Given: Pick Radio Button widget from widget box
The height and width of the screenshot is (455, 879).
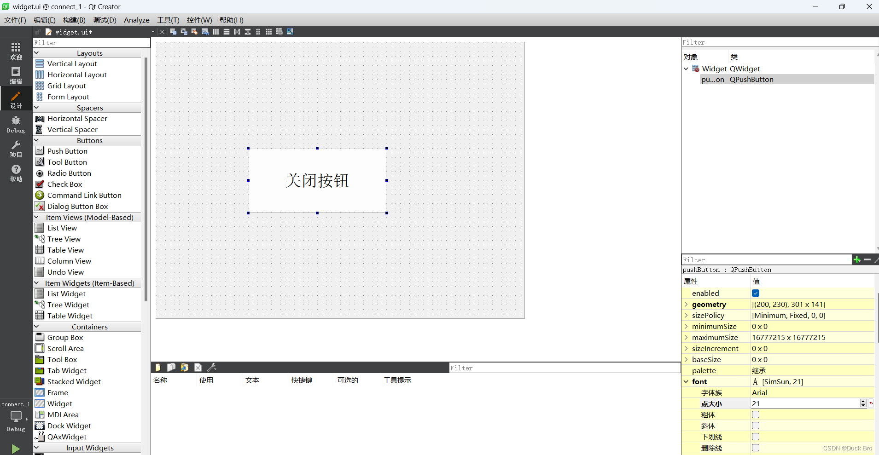Looking at the screenshot, I should pyautogui.click(x=69, y=173).
